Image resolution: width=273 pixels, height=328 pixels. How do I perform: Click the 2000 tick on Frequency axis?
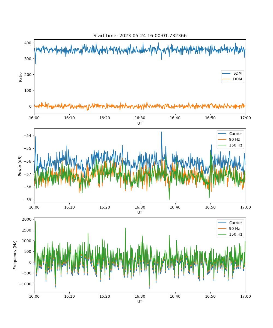[x=27, y=219]
